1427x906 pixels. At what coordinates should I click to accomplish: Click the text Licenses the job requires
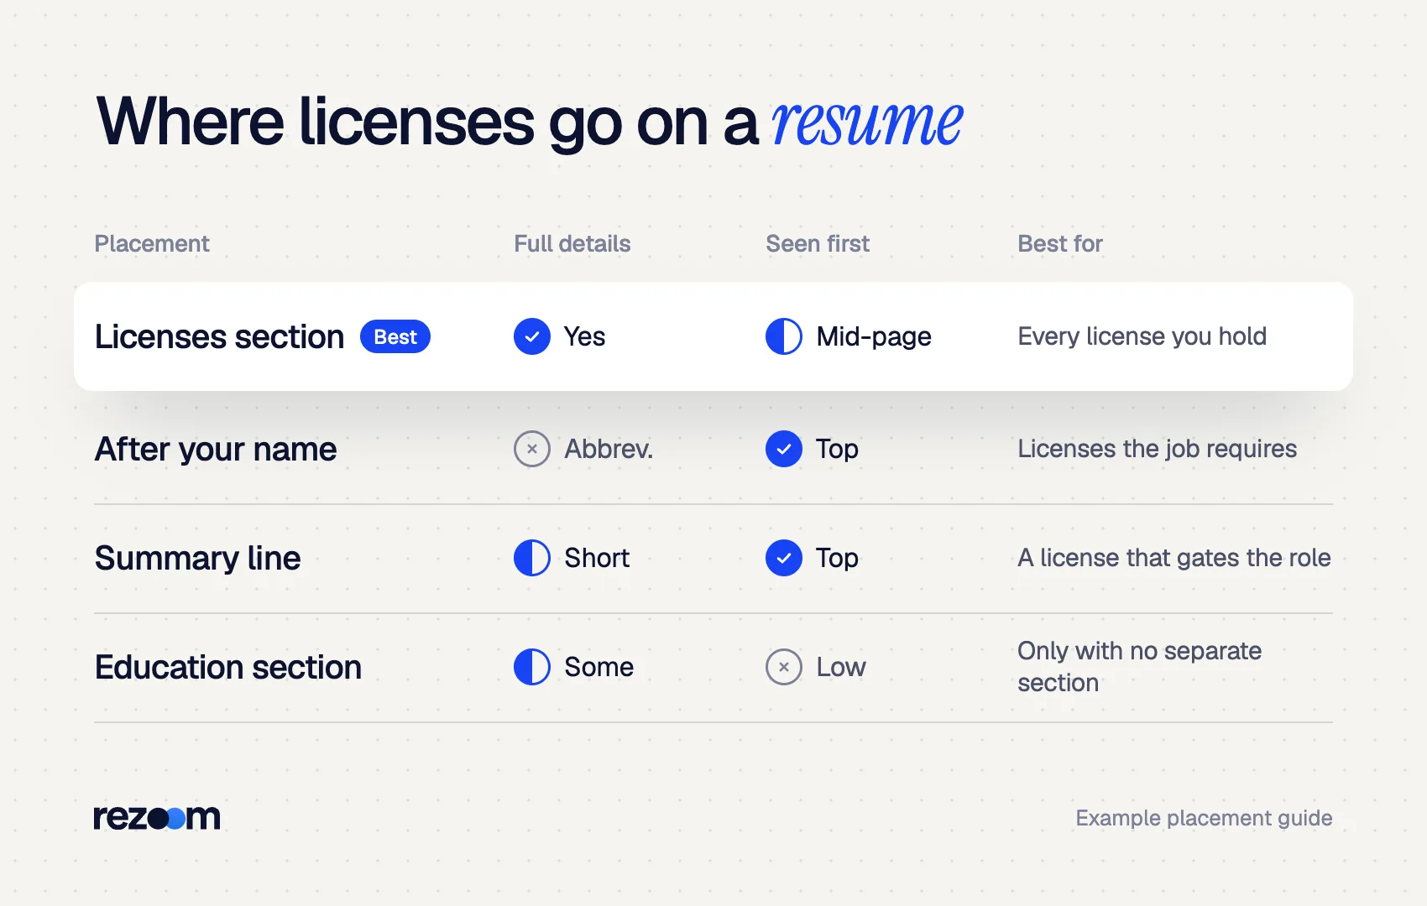(1158, 449)
